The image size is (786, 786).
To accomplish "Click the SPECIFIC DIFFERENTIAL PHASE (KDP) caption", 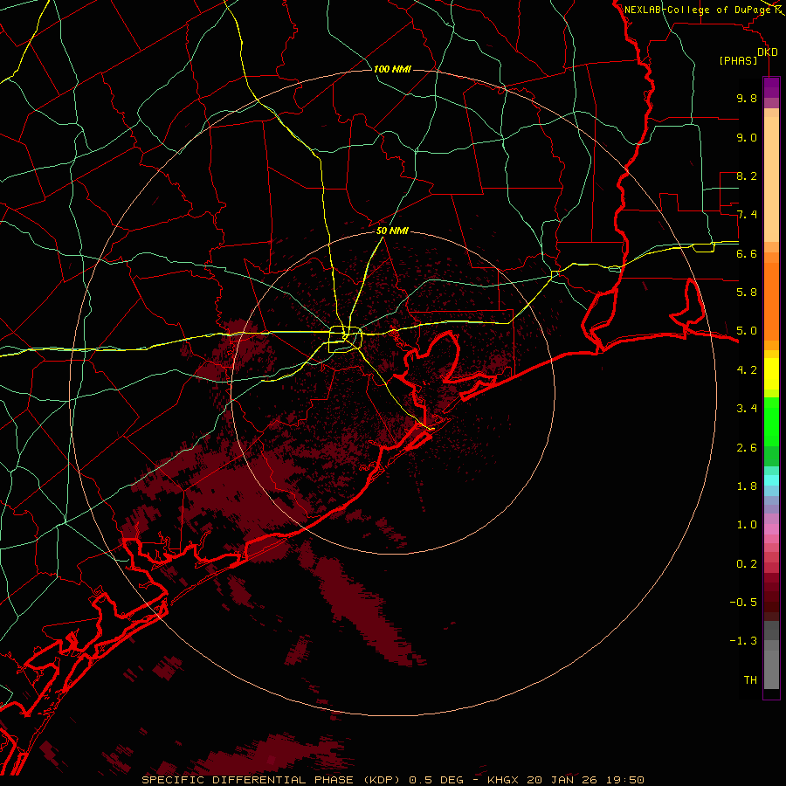I will click(272, 780).
